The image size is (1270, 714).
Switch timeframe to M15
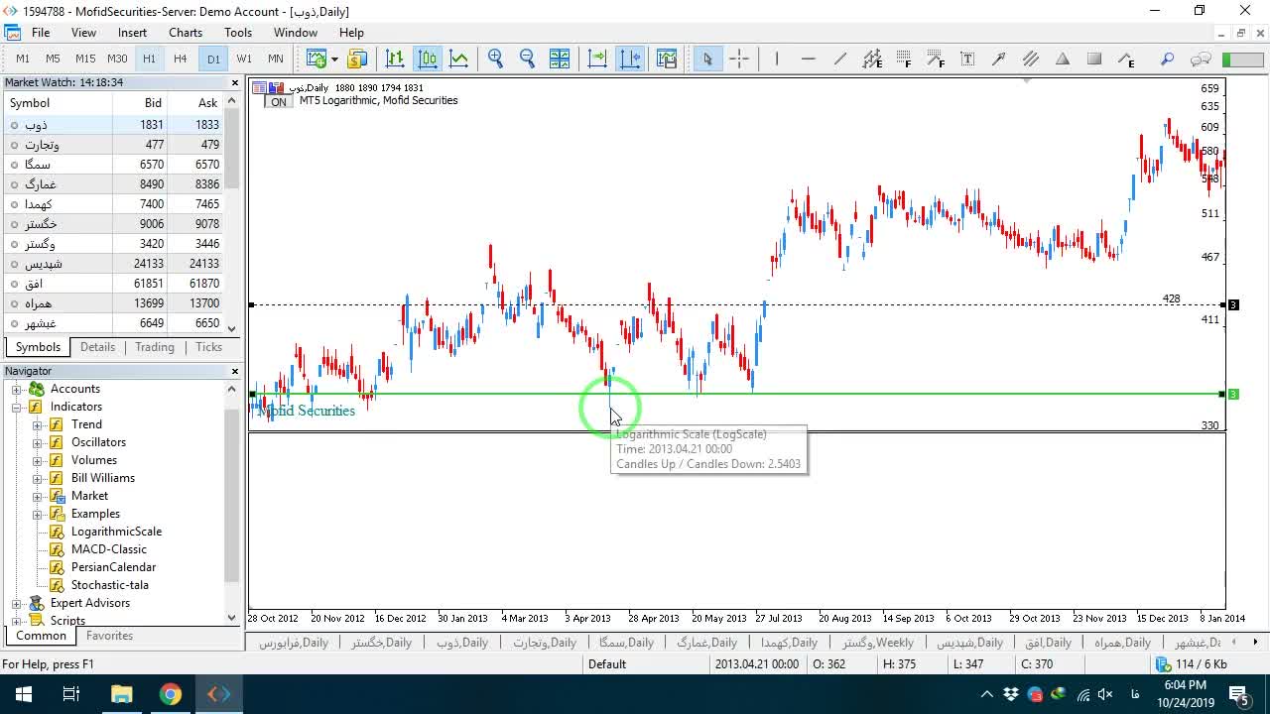tap(85, 59)
